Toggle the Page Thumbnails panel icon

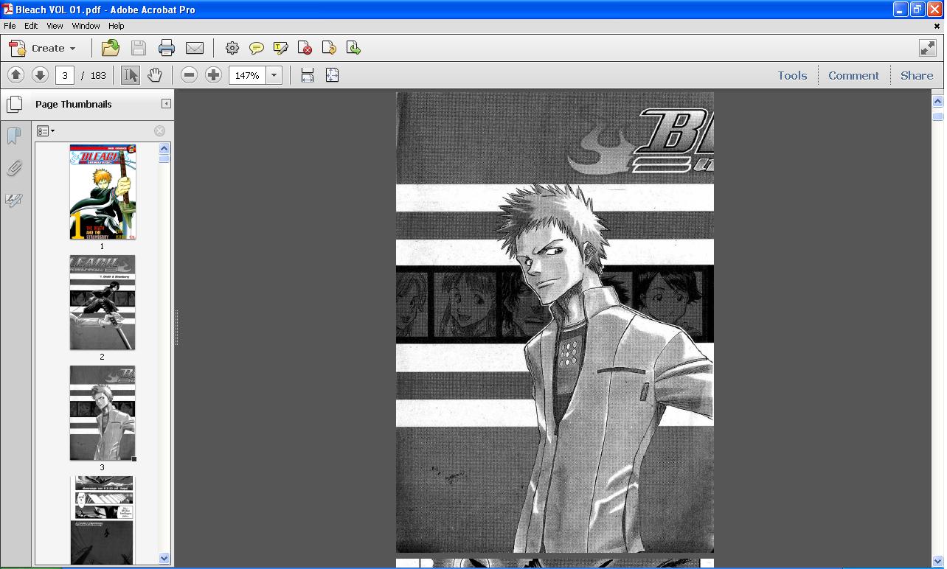click(x=15, y=104)
